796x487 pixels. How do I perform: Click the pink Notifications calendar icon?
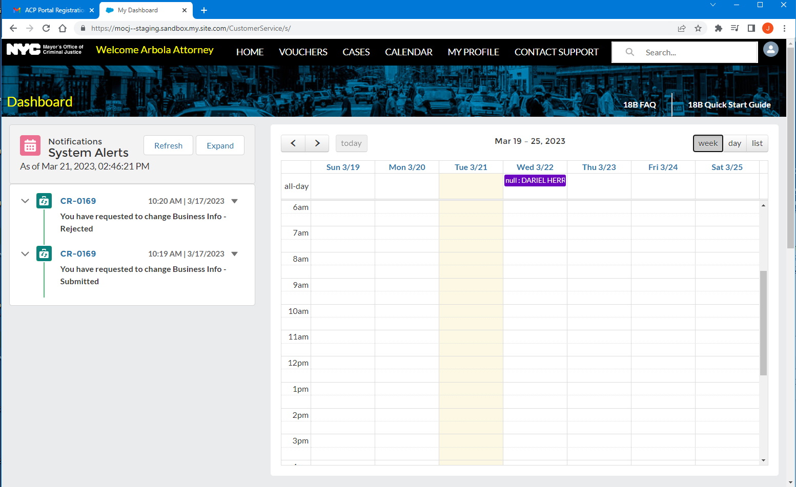click(30, 145)
